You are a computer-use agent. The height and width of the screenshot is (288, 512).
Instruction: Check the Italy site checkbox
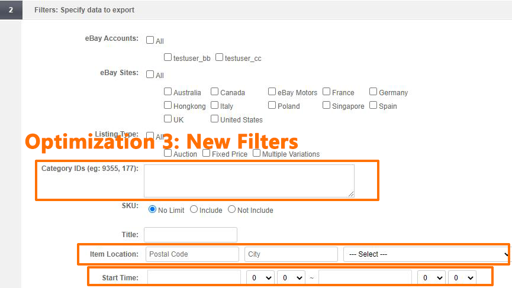(214, 105)
